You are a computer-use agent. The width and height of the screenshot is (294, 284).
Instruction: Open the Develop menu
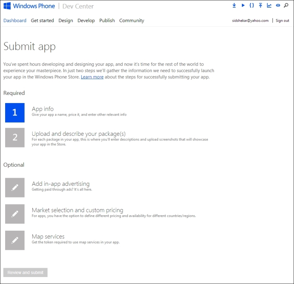(86, 21)
